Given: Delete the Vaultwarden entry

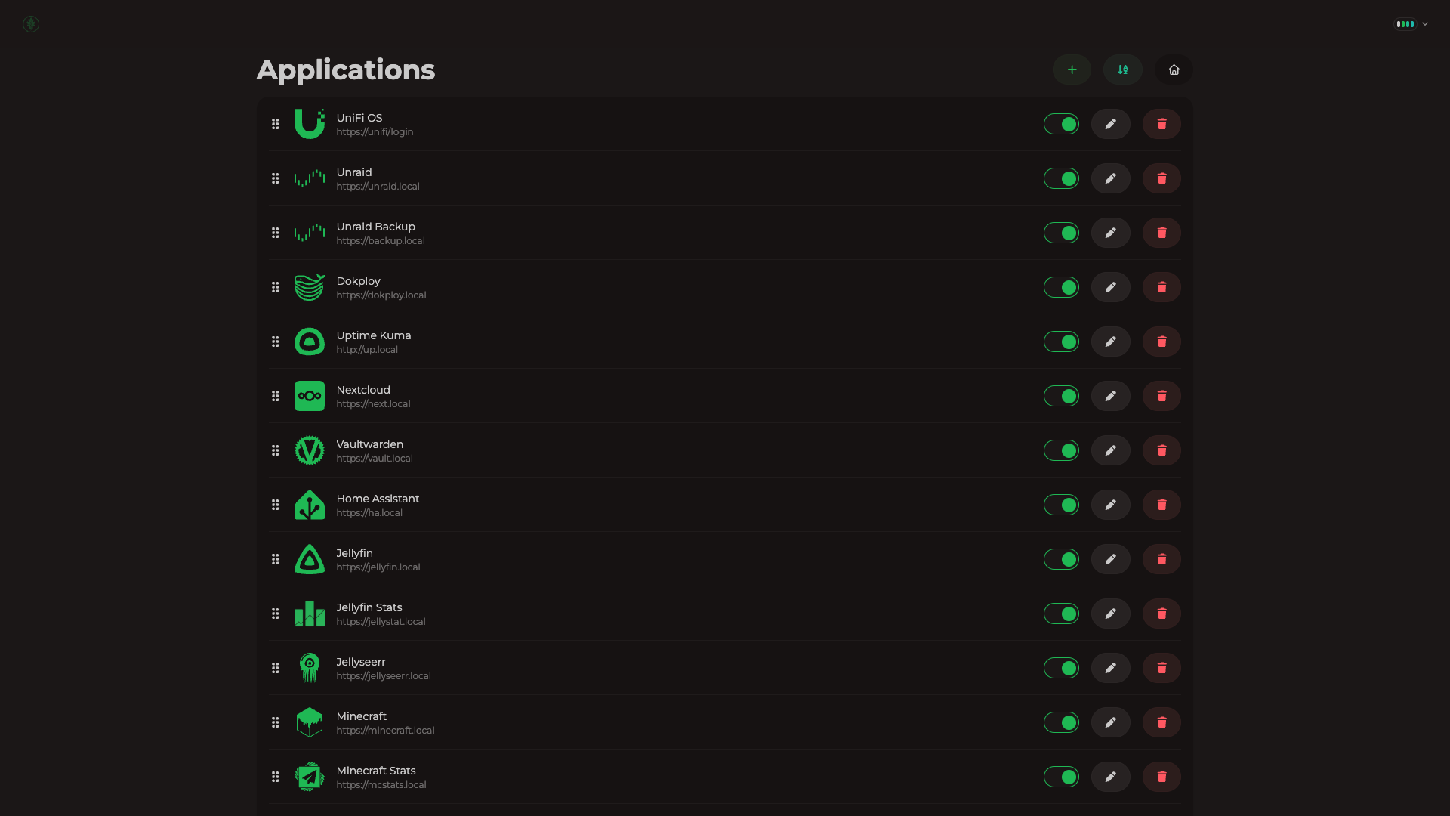Looking at the screenshot, I should point(1162,450).
